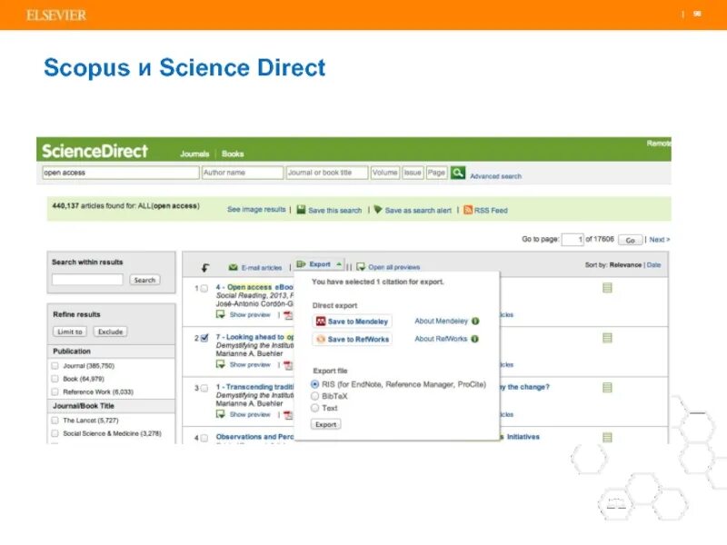Click the PDF icon of result 1
The image size is (727, 545).
coord(288,315)
